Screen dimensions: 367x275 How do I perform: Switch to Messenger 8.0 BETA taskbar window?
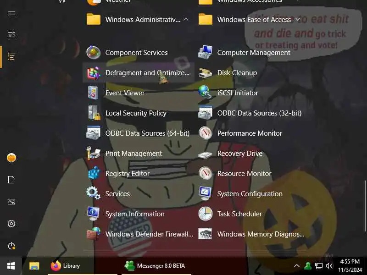156,266
